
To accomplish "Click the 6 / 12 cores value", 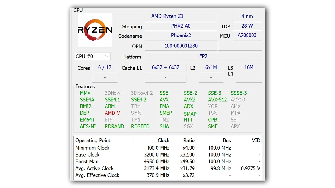I will 105,68.
